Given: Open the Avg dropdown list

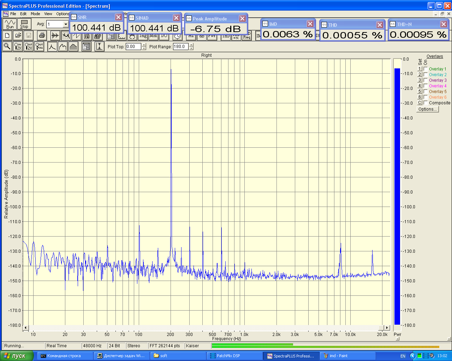Looking at the screenshot, I should pyautogui.click(x=66, y=24).
